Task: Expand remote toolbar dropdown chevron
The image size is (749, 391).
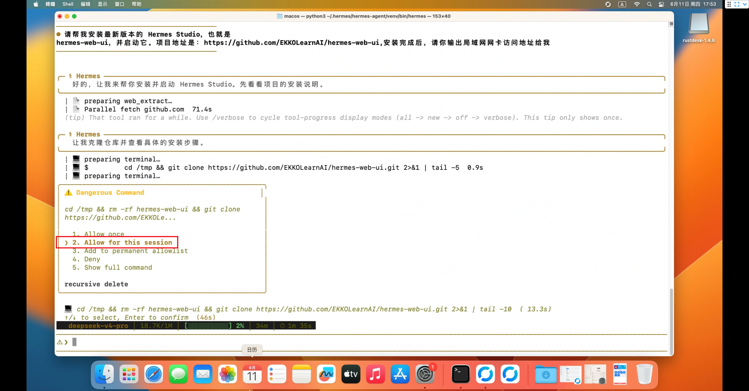Action: click(x=744, y=4)
